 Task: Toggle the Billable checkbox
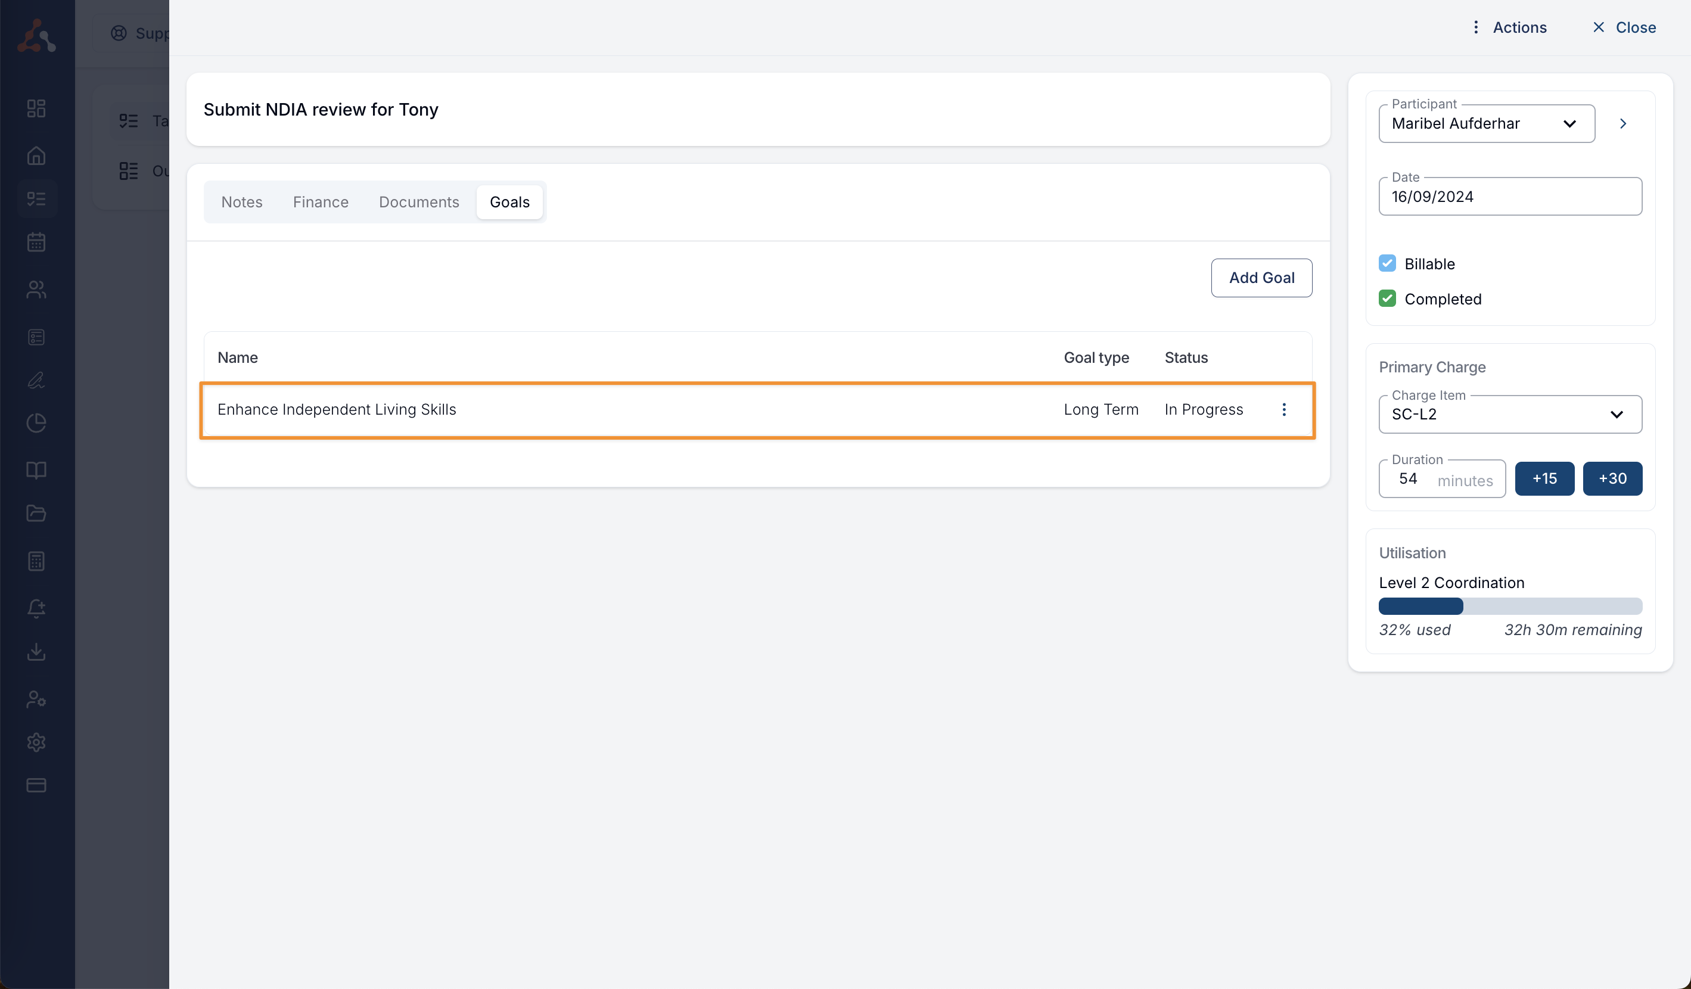1387,263
